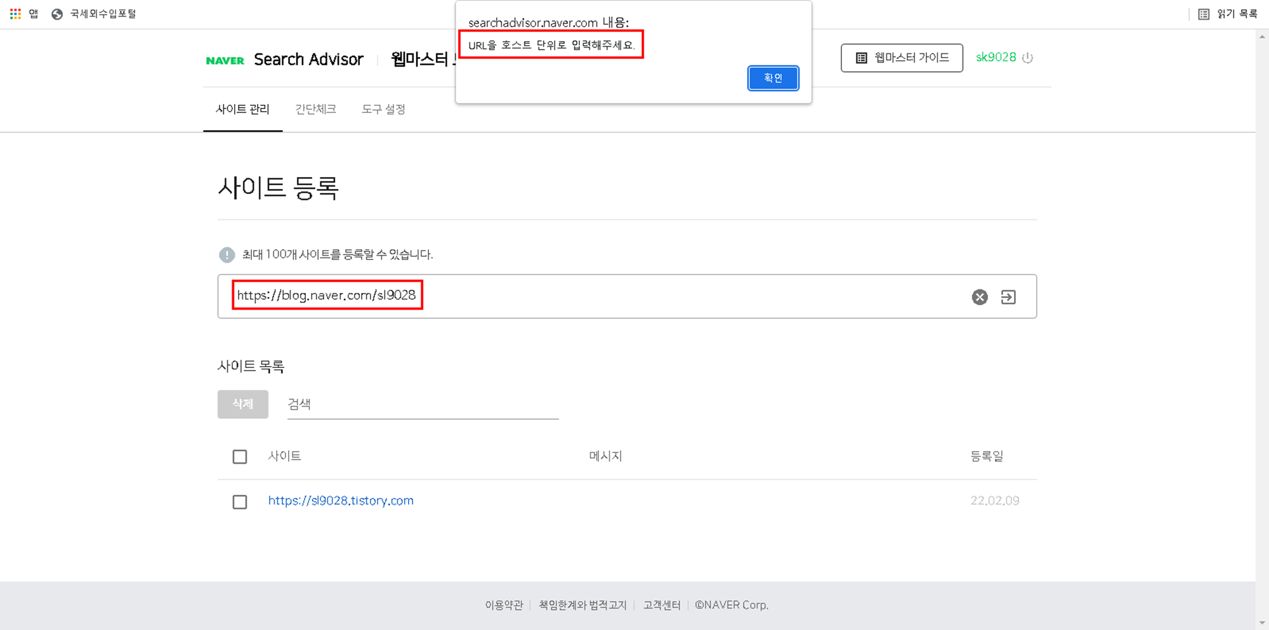This screenshot has width=1269, height=630.
Task: Open the 웹마스터 가이드 button
Action: point(902,58)
